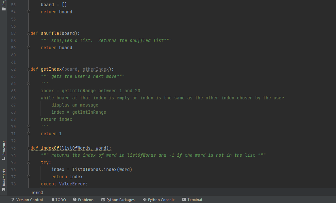Viewport: 336px width, 203px height.
Task: Open the Bookmarks tool window
Action: click(4, 180)
